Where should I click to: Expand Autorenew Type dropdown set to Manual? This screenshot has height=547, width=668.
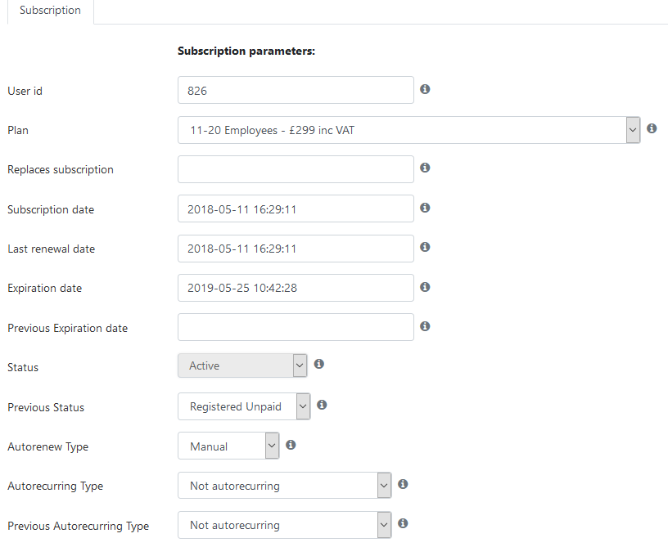click(x=228, y=446)
